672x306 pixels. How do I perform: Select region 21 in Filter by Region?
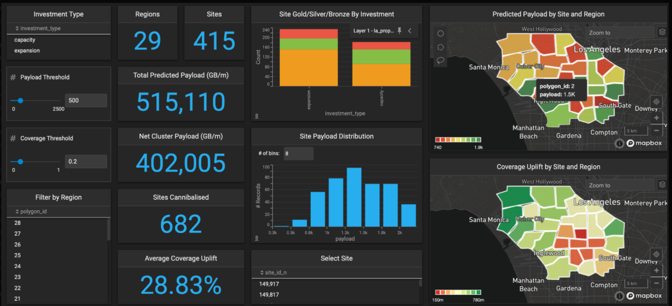(57, 299)
